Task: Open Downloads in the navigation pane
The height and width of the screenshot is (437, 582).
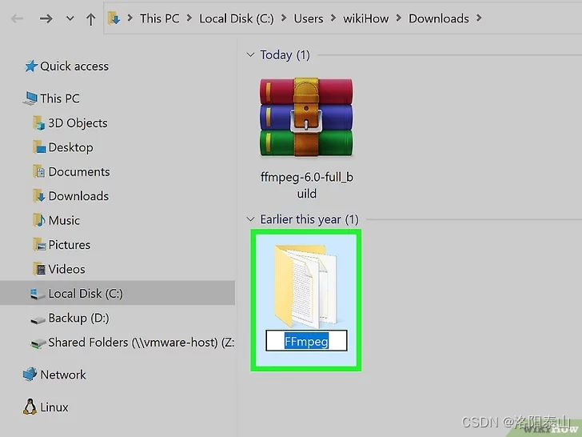Action: click(78, 196)
